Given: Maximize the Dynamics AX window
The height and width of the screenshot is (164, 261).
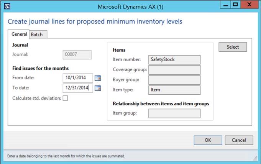Looking at the screenshot, I should click(235, 5).
